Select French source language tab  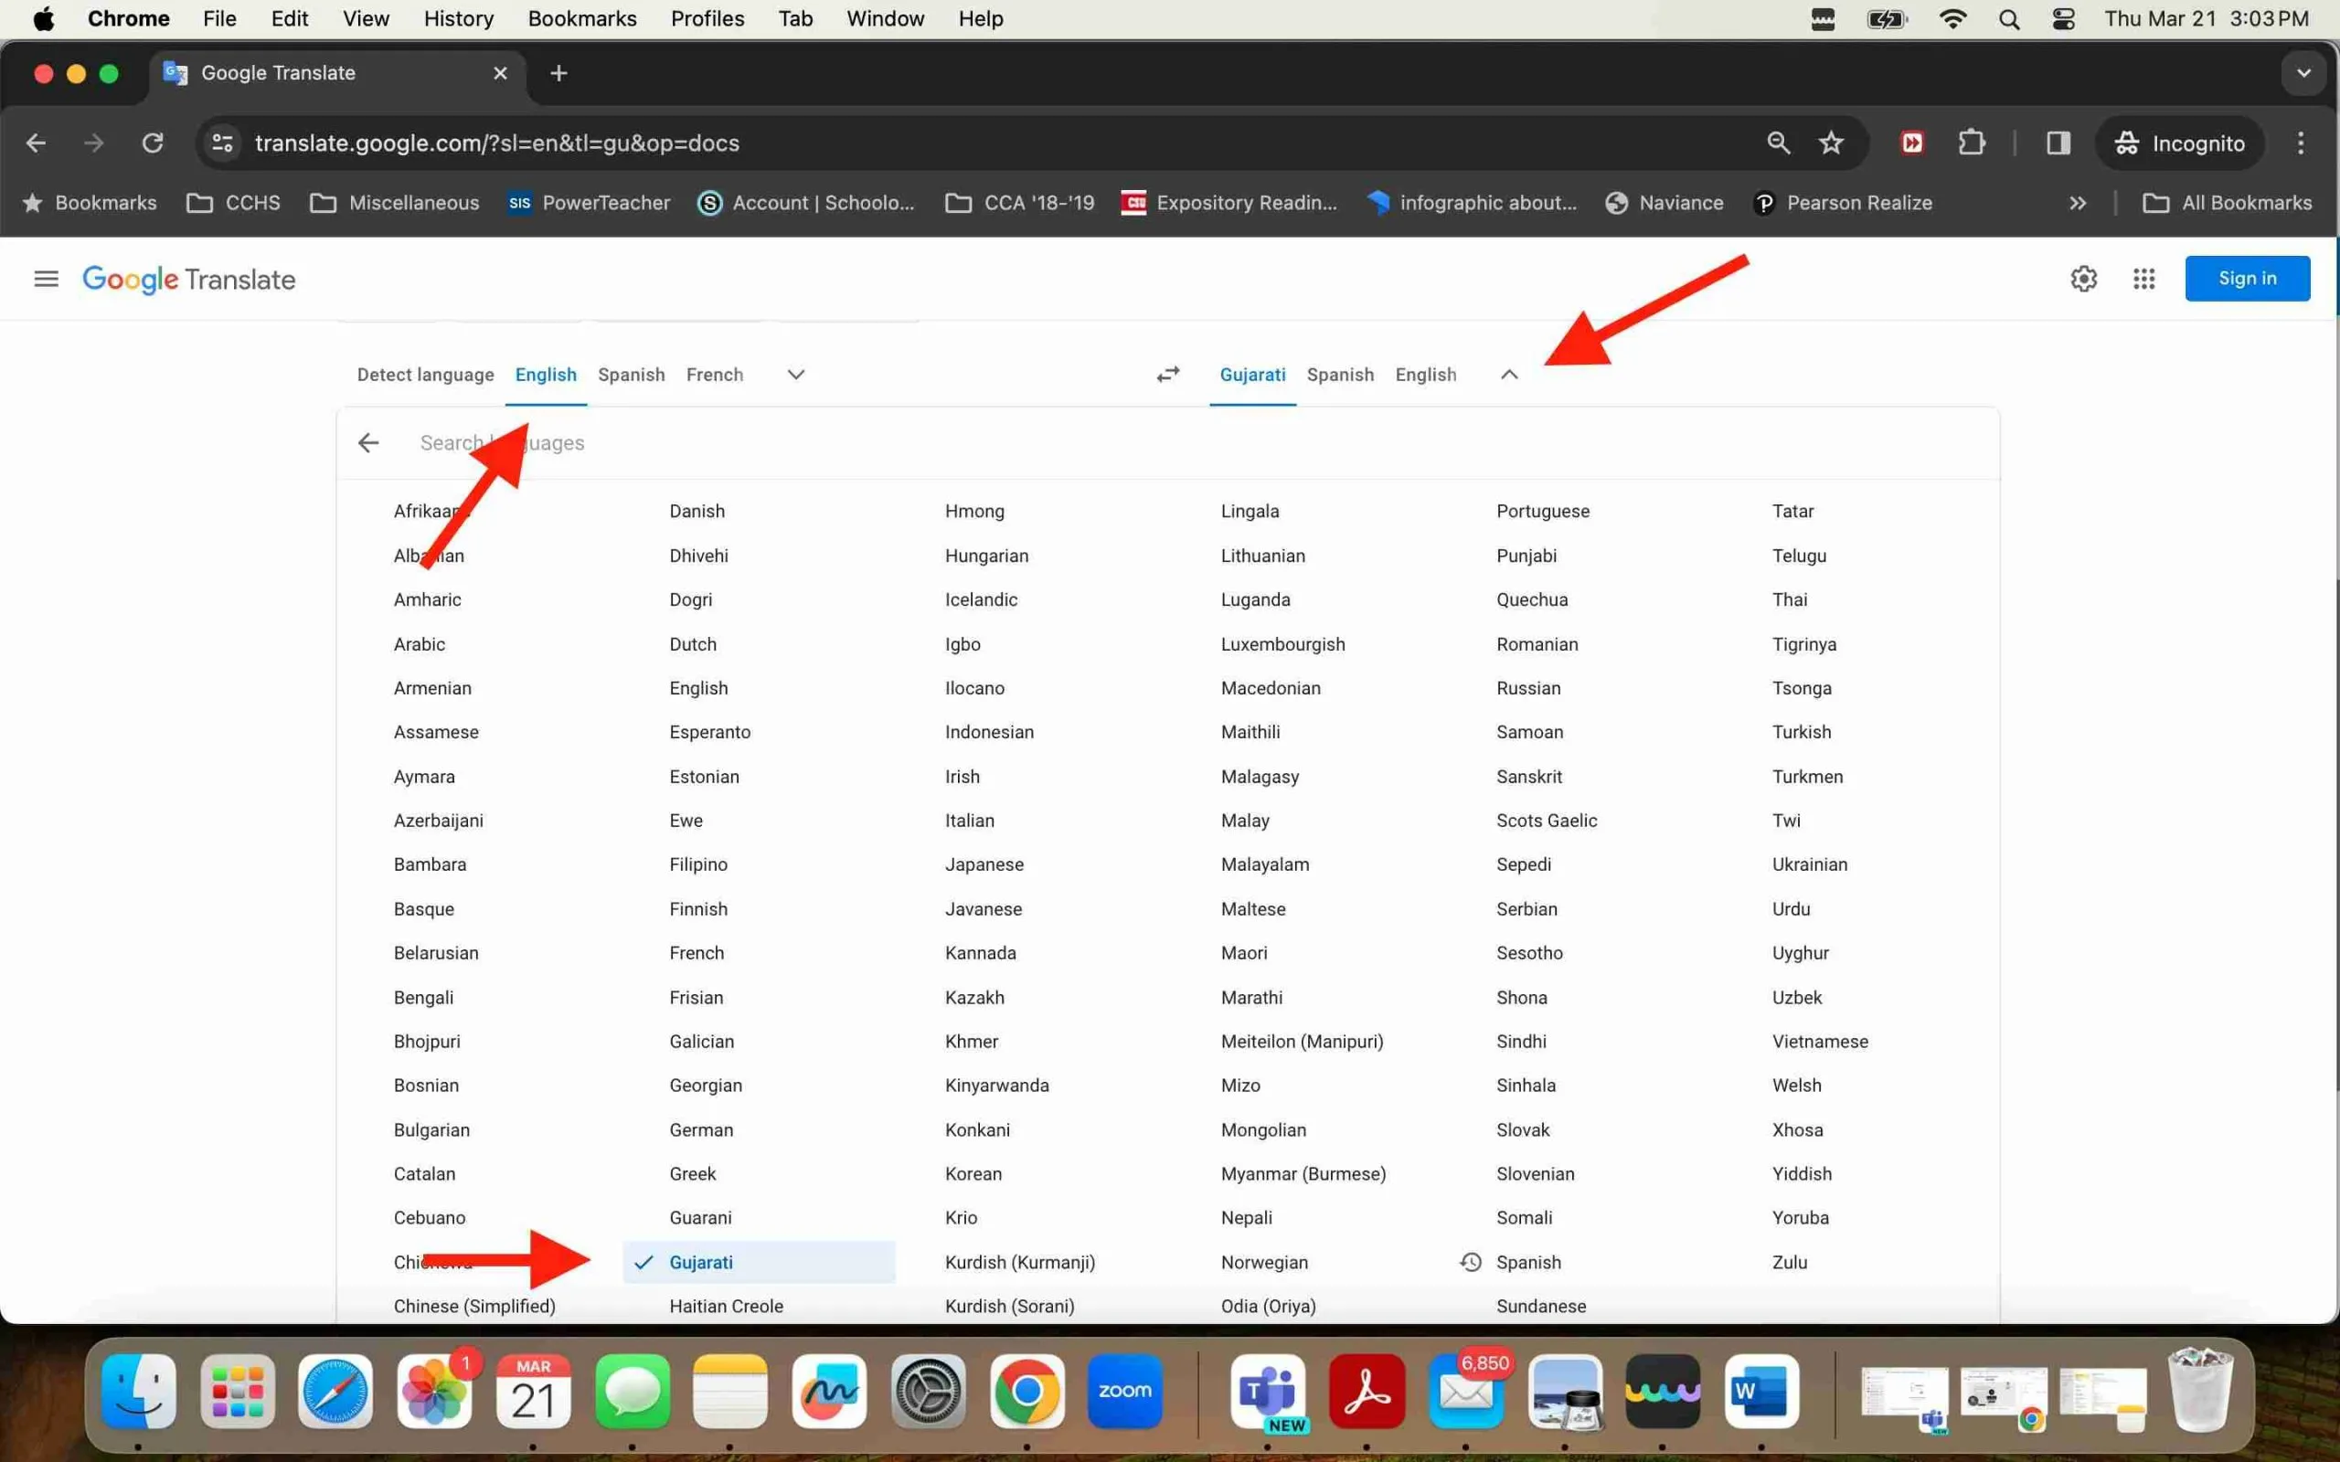715,376
